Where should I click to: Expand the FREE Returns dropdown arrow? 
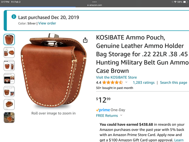point(121,115)
